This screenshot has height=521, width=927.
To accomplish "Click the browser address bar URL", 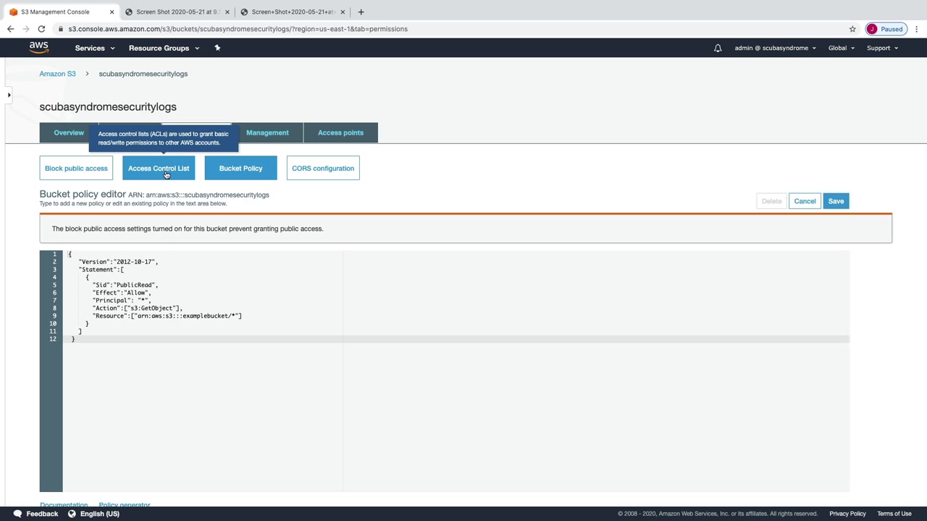I will [x=238, y=29].
